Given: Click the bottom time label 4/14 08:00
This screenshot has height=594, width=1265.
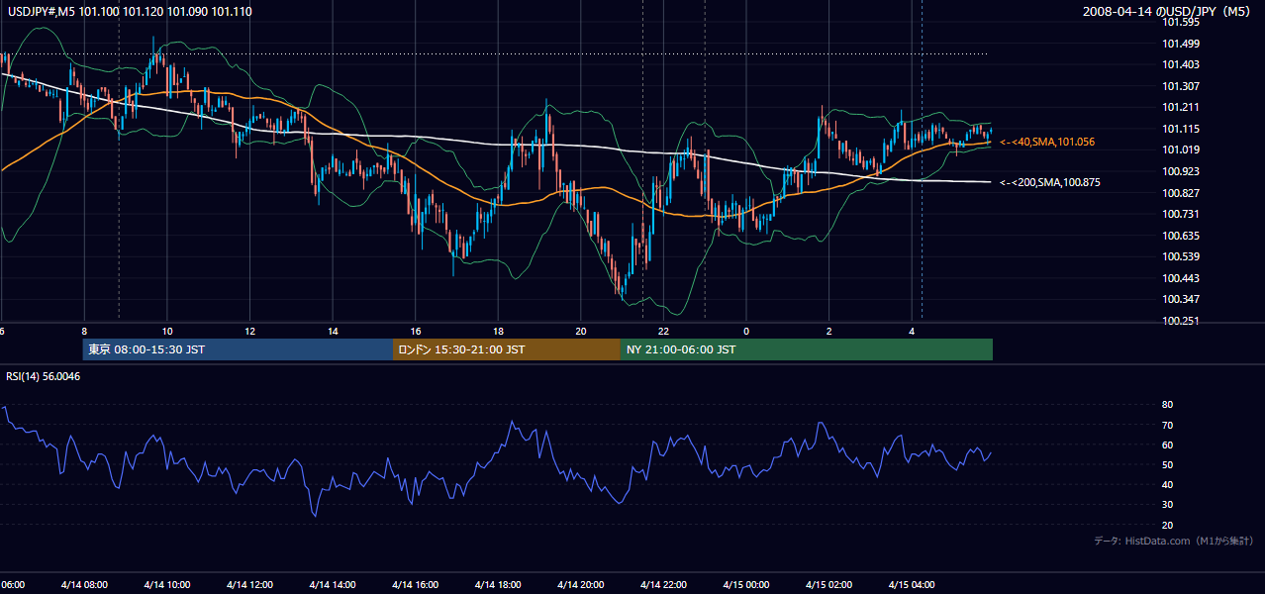Looking at the screenshot, I should pos(84,585).
